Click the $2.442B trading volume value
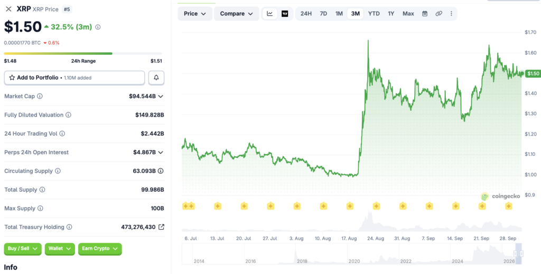 [x=152, y=134]
